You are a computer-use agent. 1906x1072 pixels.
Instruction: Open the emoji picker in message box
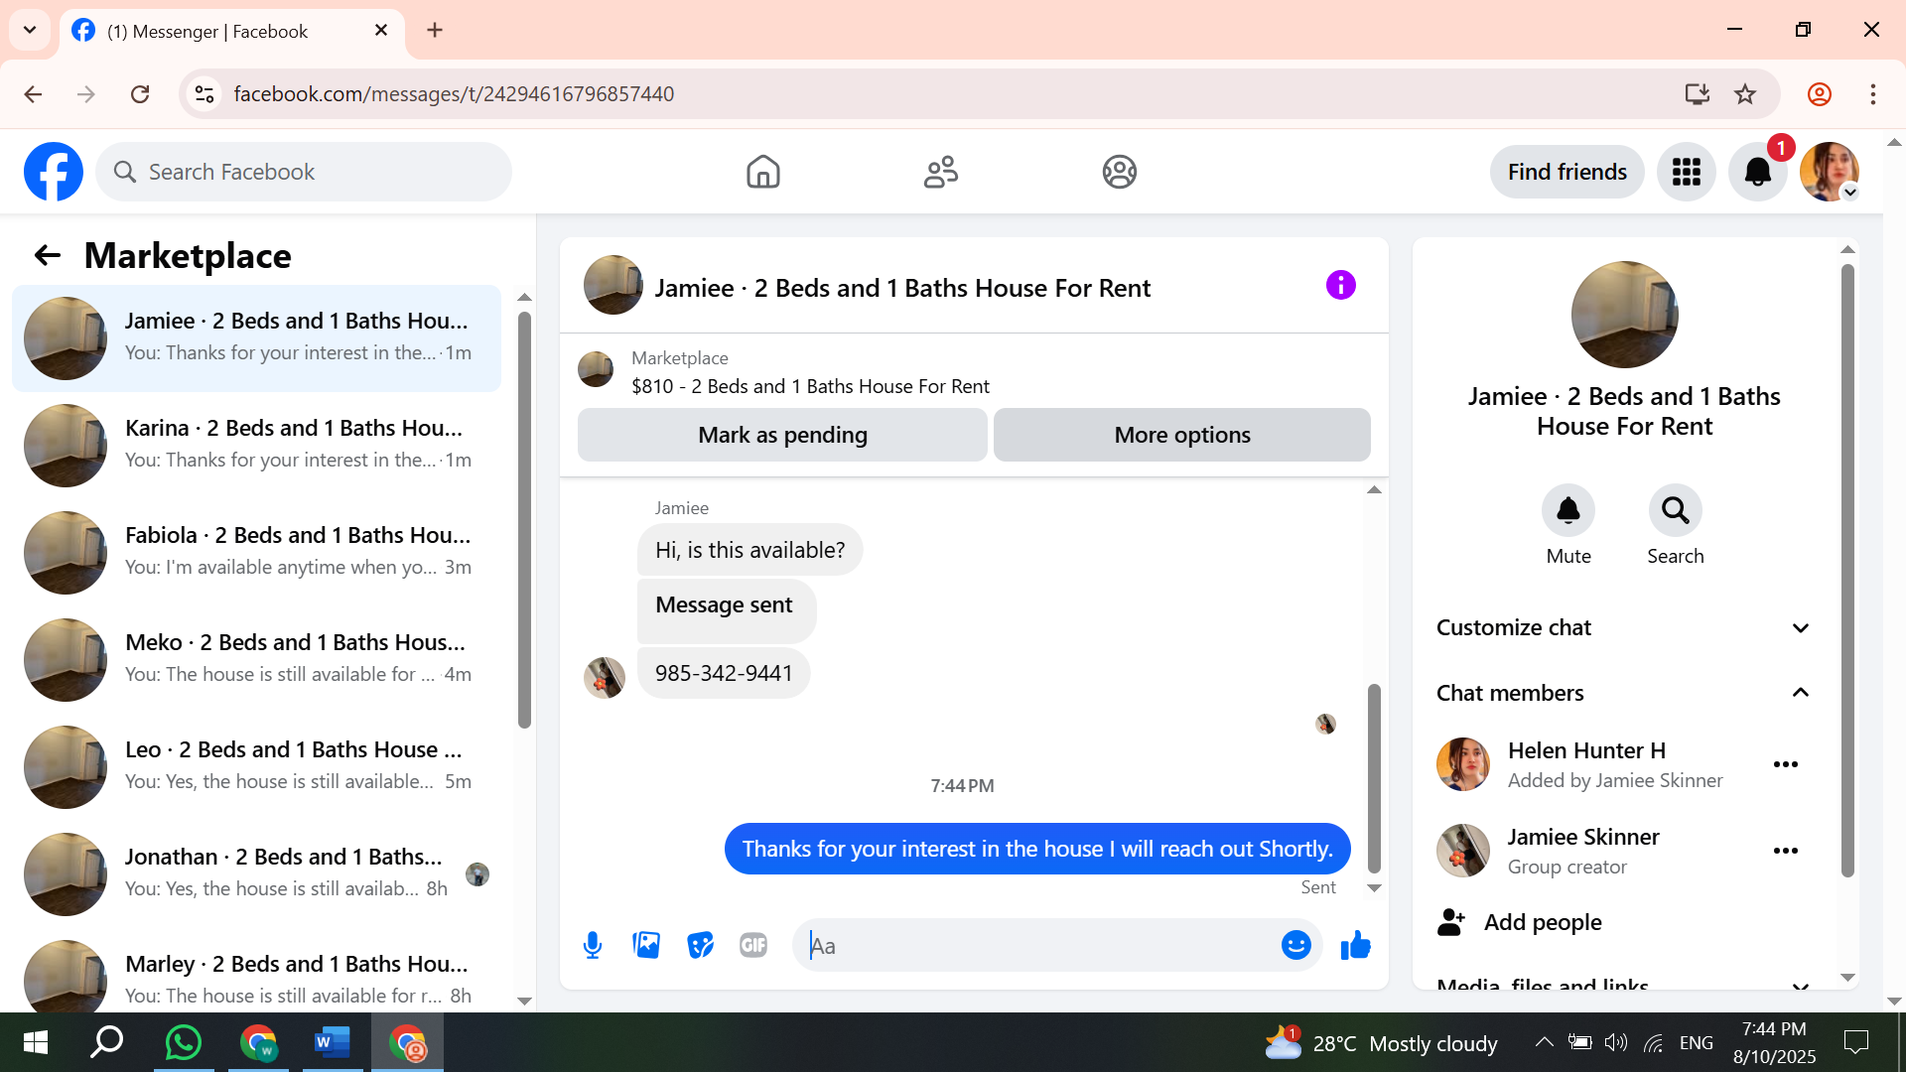click(1295, 945)
